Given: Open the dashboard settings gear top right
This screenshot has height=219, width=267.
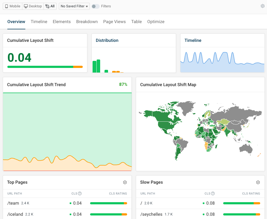Looking at the screenshot, I should coord(262,6).
